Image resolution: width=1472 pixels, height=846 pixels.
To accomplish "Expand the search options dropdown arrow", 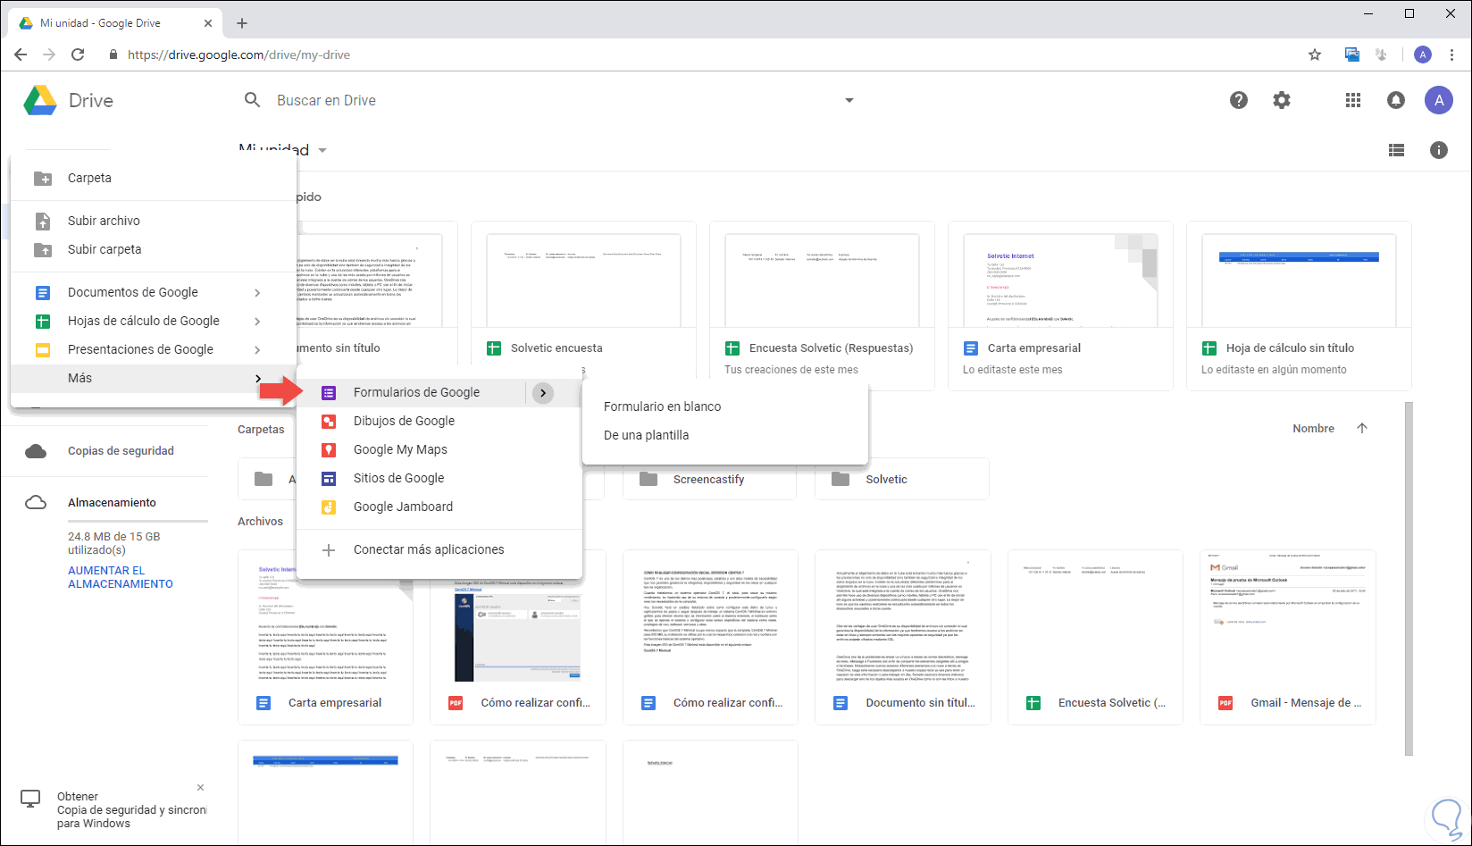I will (x=849, y=100).
